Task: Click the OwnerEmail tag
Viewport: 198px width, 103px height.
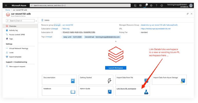Action: point(102,37)
